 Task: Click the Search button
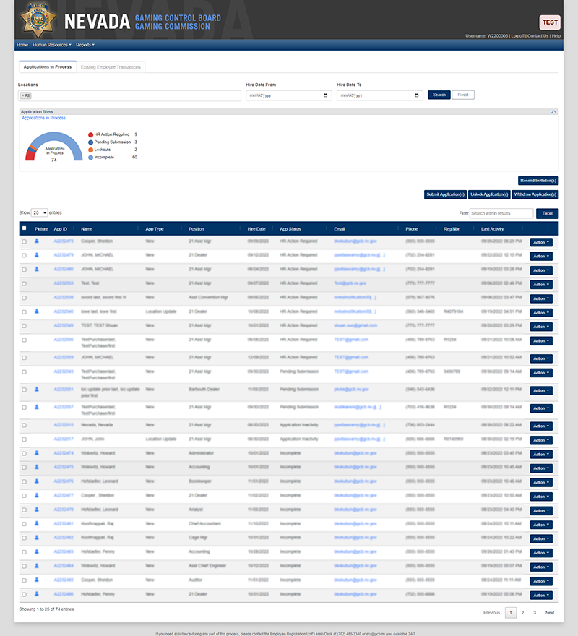439,95
